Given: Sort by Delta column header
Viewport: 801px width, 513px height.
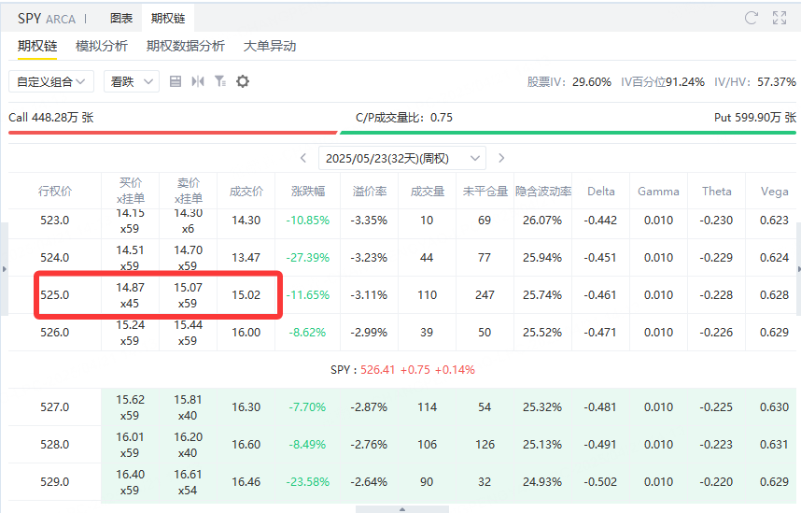Looking at the screenshot, I should coord(601,192).
